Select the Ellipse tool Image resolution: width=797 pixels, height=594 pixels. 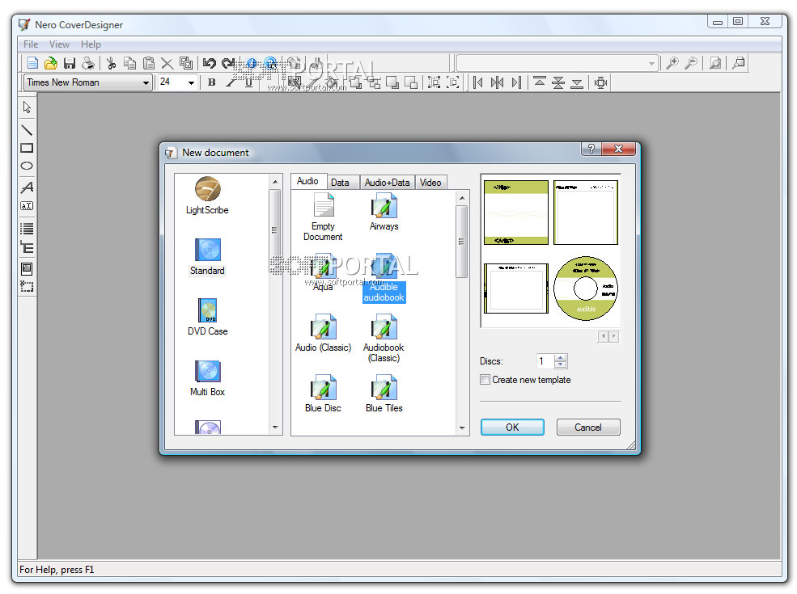pos(27,166)
